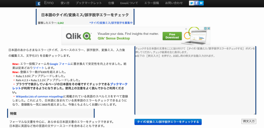Click the heading 日本語のタイポ/変換ミス/誤字脱字エラーをチェック
The image size is (264, 128).
pyautogui.click(x=85, y=15)
